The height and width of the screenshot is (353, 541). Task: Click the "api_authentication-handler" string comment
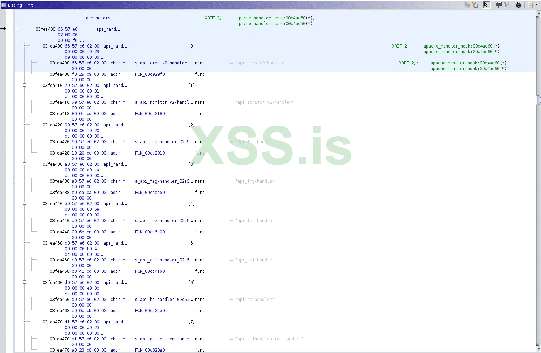pos(269,339)
